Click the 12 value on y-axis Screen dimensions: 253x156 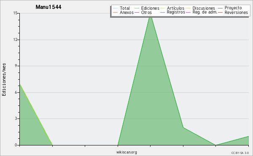point(15,40)
